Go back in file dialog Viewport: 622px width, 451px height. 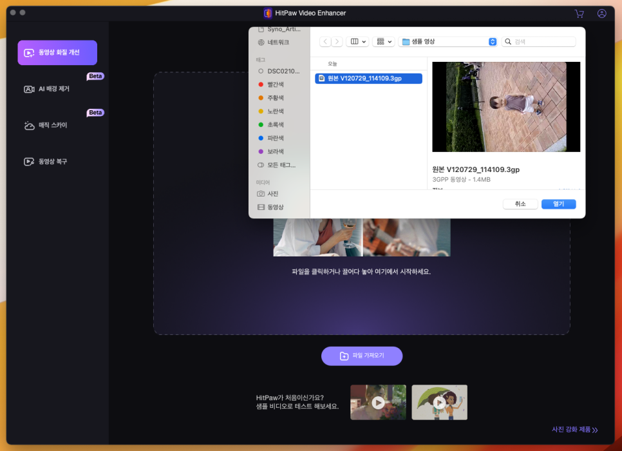325,41
